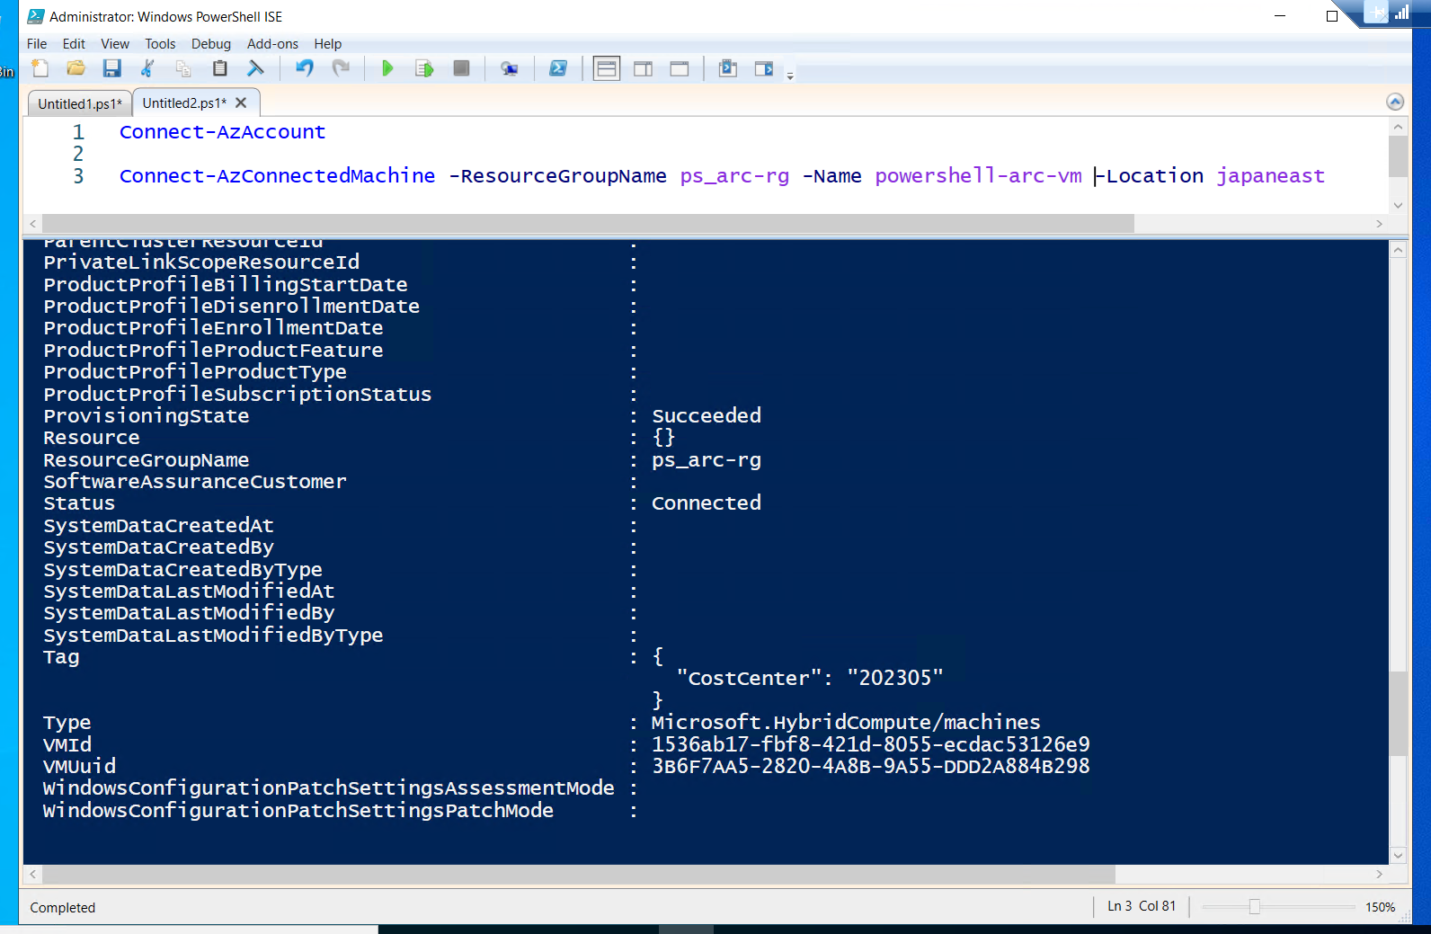Screen dimensions: 1431x934
Task: Open the Help menu
Action: [328, 43]
